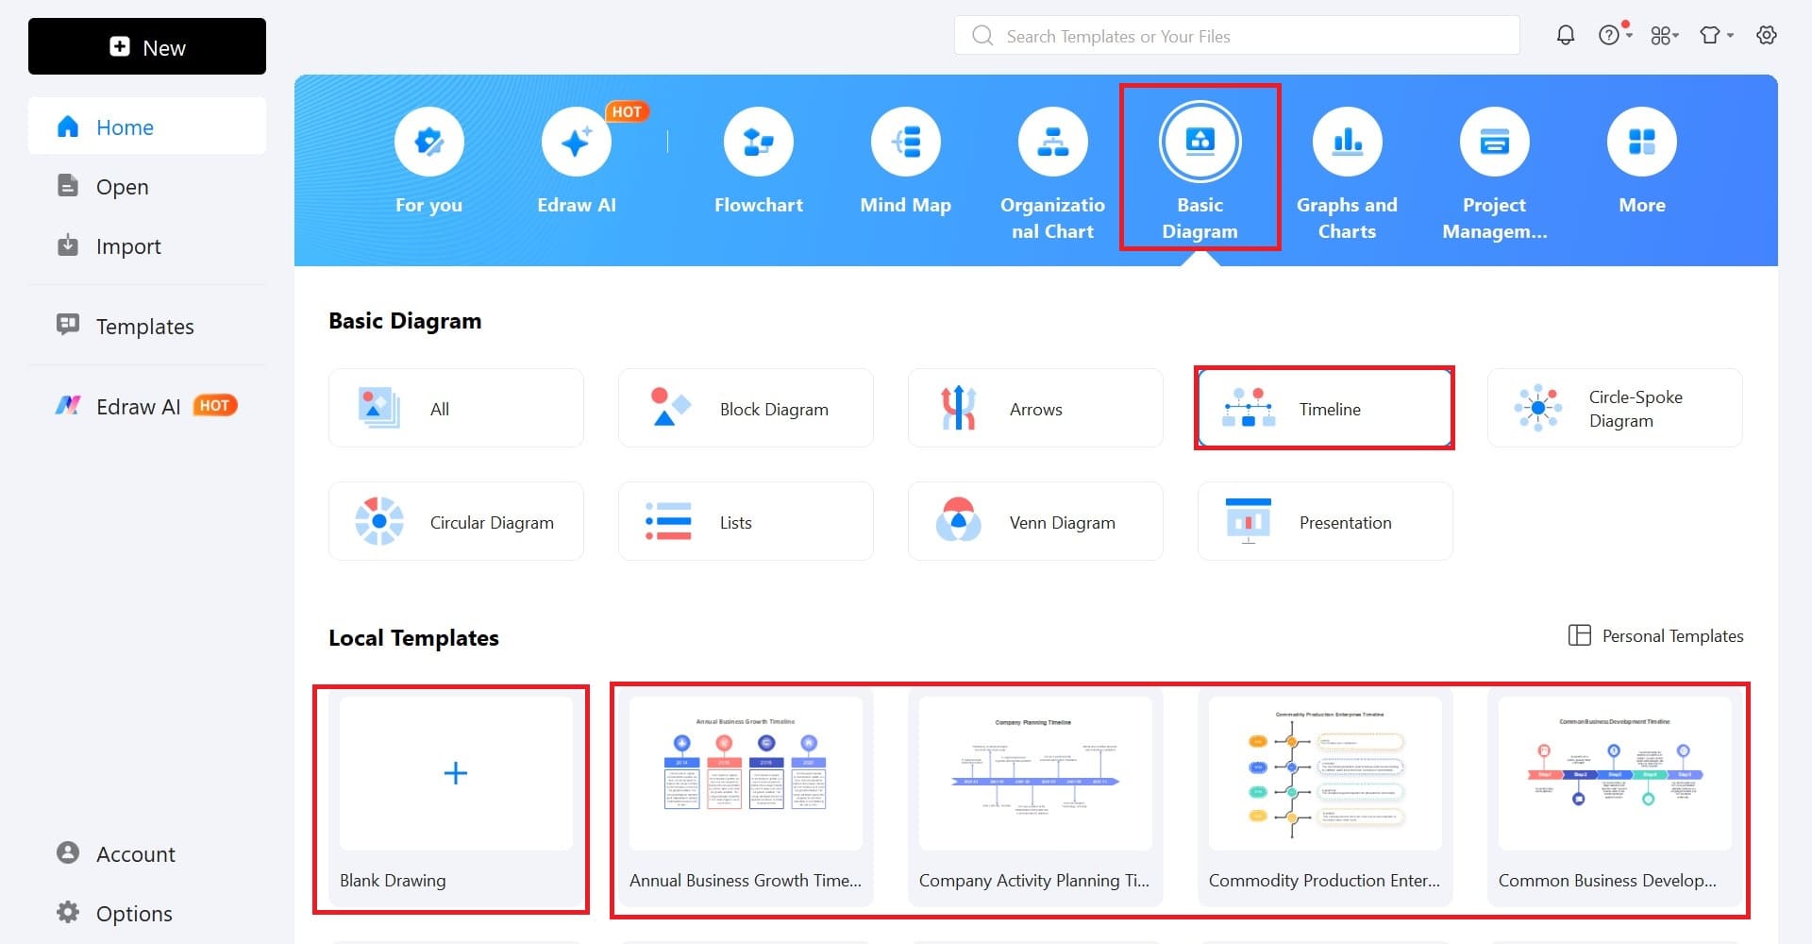Choose the Lists diagram tile
Screen dimensions: 1812x944
(746, 521)
